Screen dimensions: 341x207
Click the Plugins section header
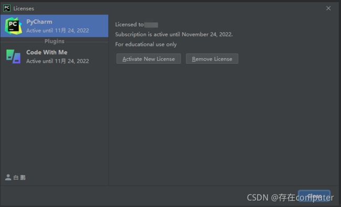[55, 41]
